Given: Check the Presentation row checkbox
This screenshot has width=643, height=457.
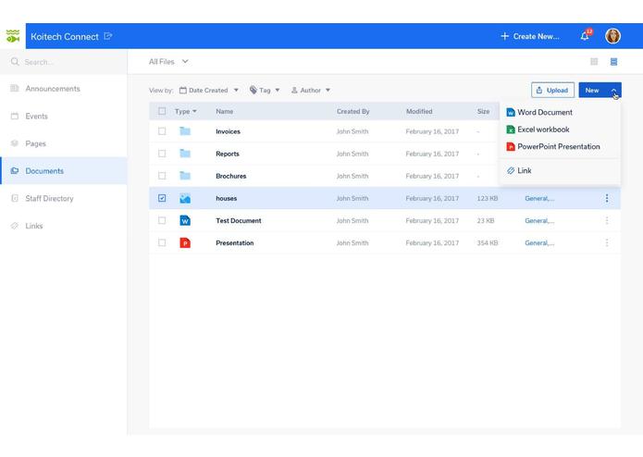Looking at the screenshot, I should [162, 242].
